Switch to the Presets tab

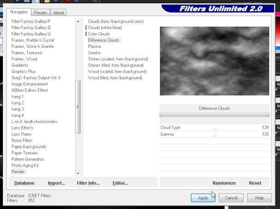click(x=41, y=12)
